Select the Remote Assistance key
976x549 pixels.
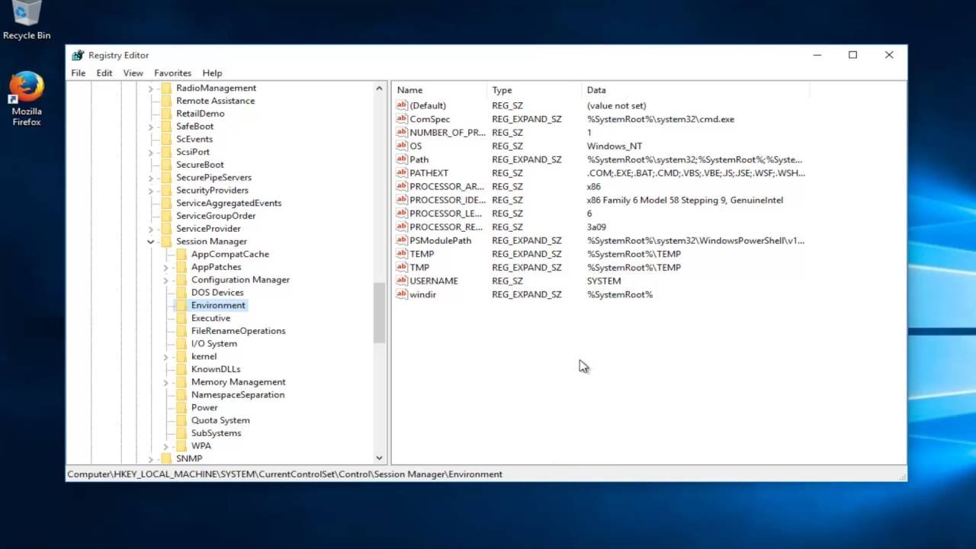click(216, 101)
